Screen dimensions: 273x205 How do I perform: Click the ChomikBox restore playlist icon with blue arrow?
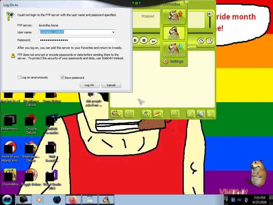coord(200,114)
